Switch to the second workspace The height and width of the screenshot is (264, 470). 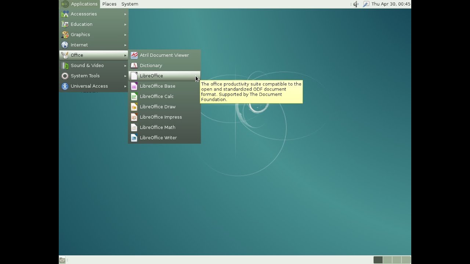387,260
